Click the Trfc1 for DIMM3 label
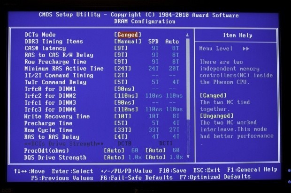This screenshot has height=193, width=291. click(x=50, y=103)
